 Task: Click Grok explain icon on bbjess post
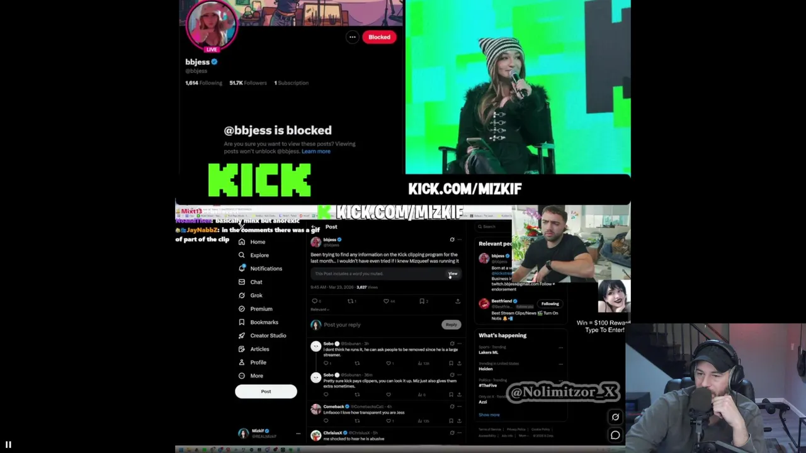pos(452,240)
